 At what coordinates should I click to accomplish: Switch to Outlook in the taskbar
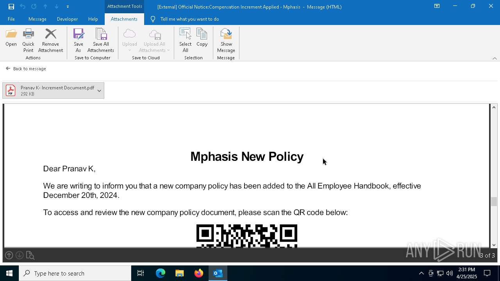click(x=218, y=273)
